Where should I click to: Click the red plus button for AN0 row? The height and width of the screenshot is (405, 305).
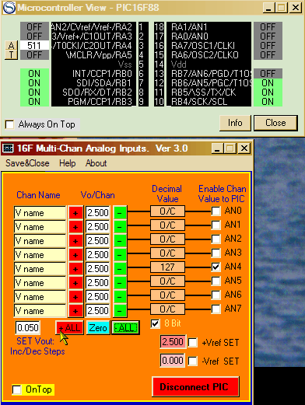tap(75, 213)
